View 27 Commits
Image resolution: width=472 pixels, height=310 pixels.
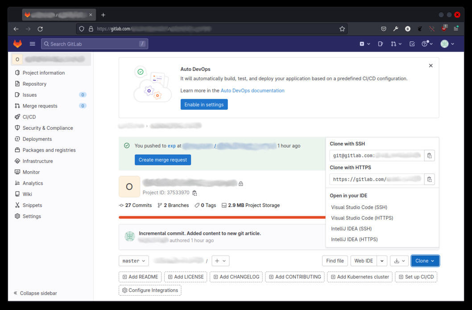point(136,205)
